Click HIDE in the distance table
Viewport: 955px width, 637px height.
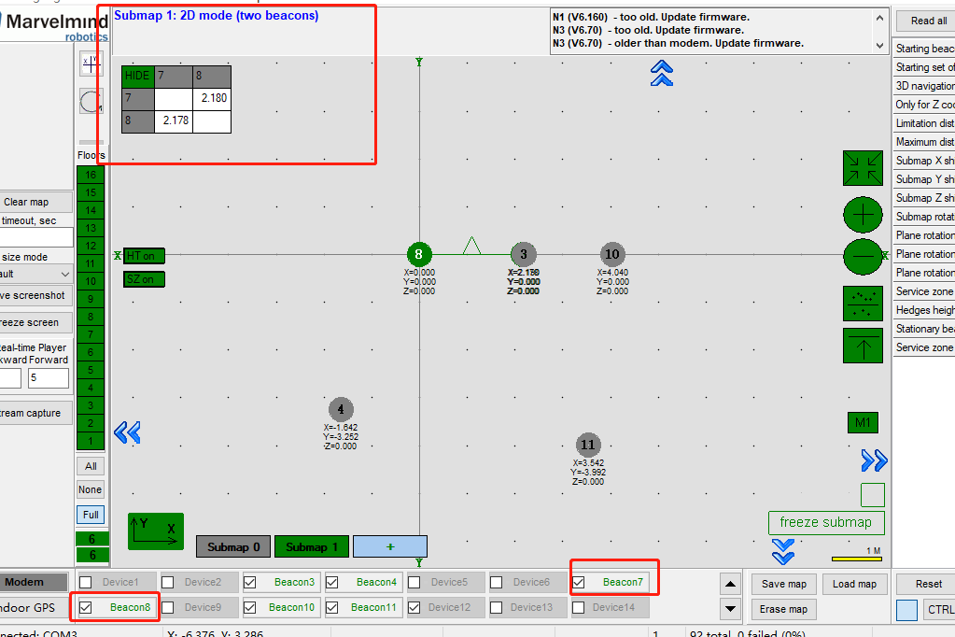click(x=137, y=76)
